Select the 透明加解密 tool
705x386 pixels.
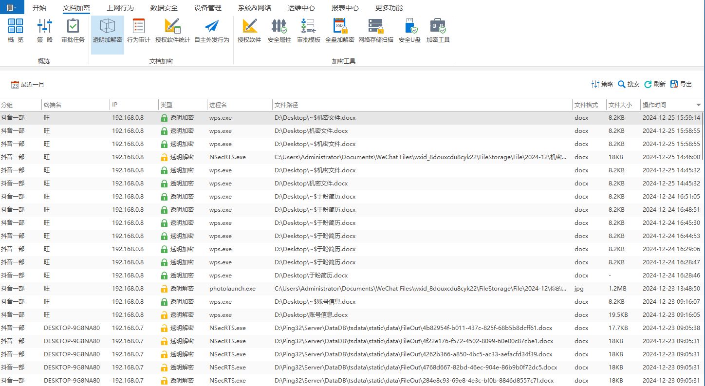[107, 31]
